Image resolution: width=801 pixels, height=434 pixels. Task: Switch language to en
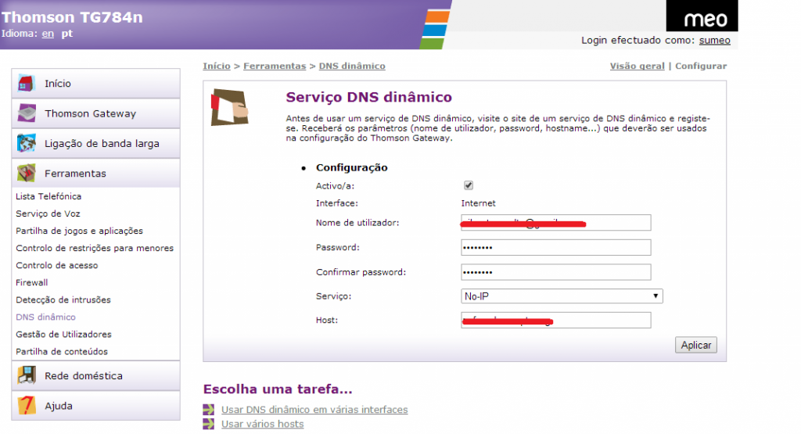point(48,34)
